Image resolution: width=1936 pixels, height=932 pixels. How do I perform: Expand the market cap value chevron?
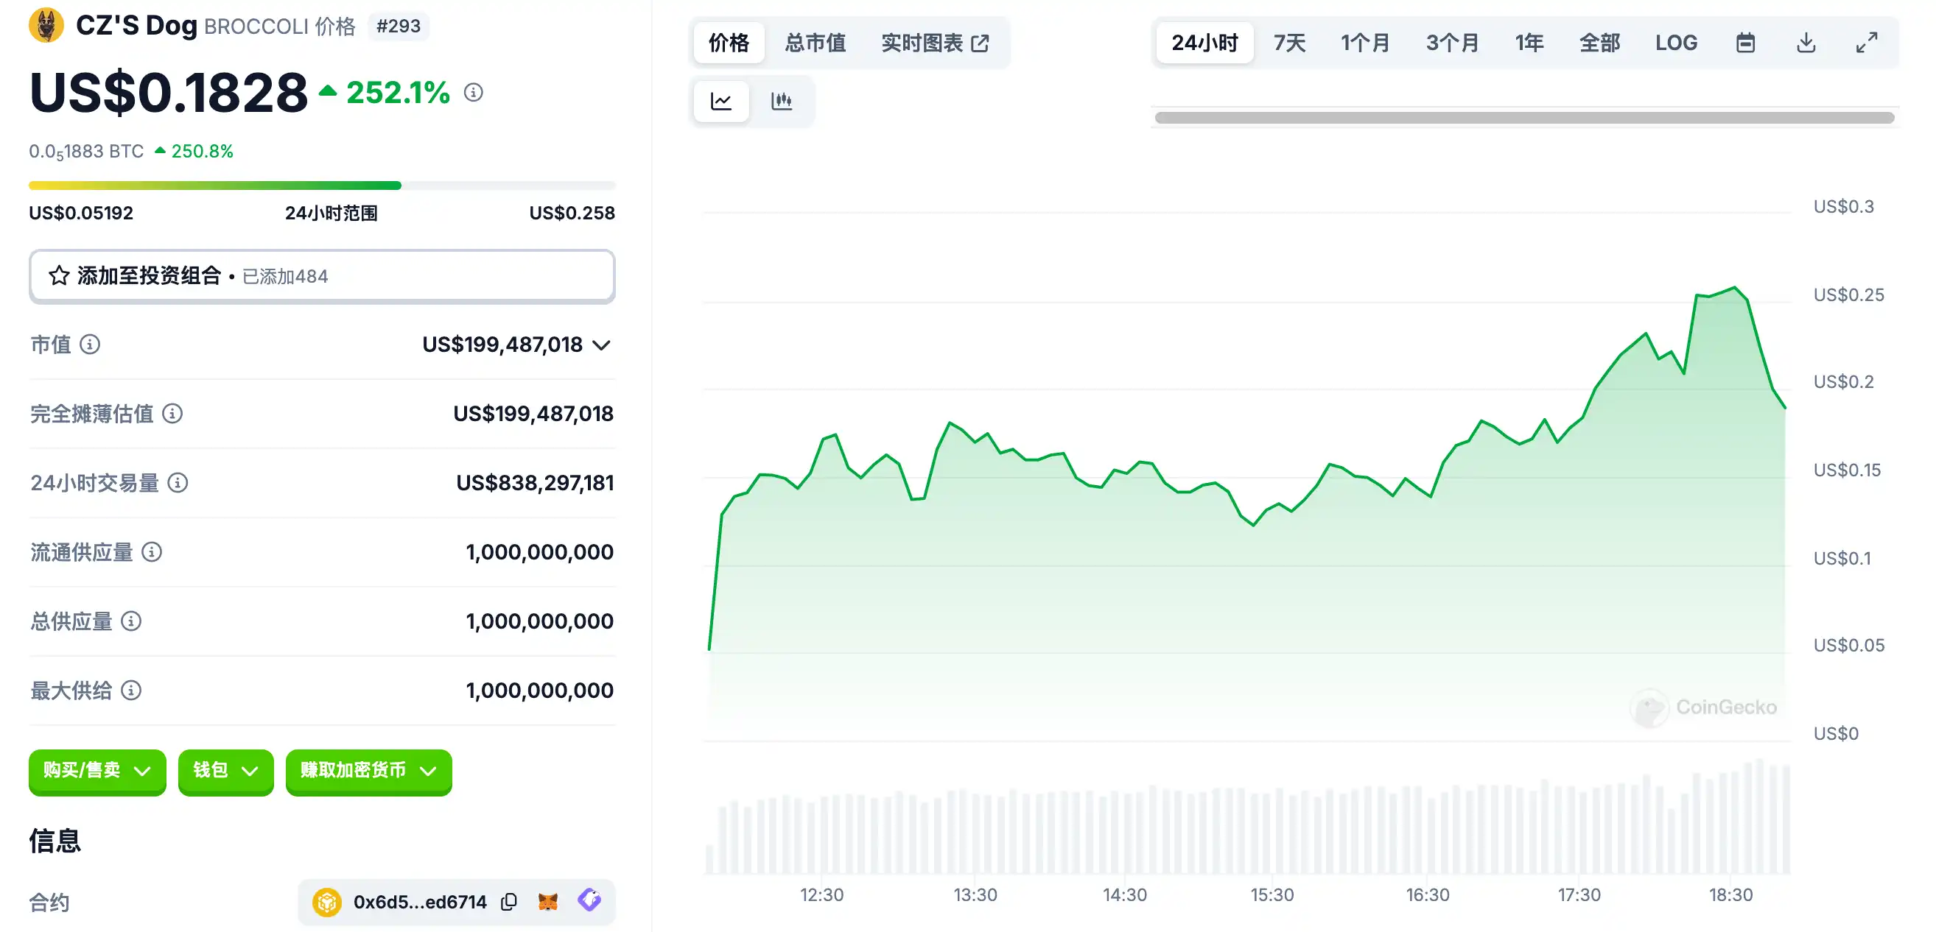[x=600, y=345]
